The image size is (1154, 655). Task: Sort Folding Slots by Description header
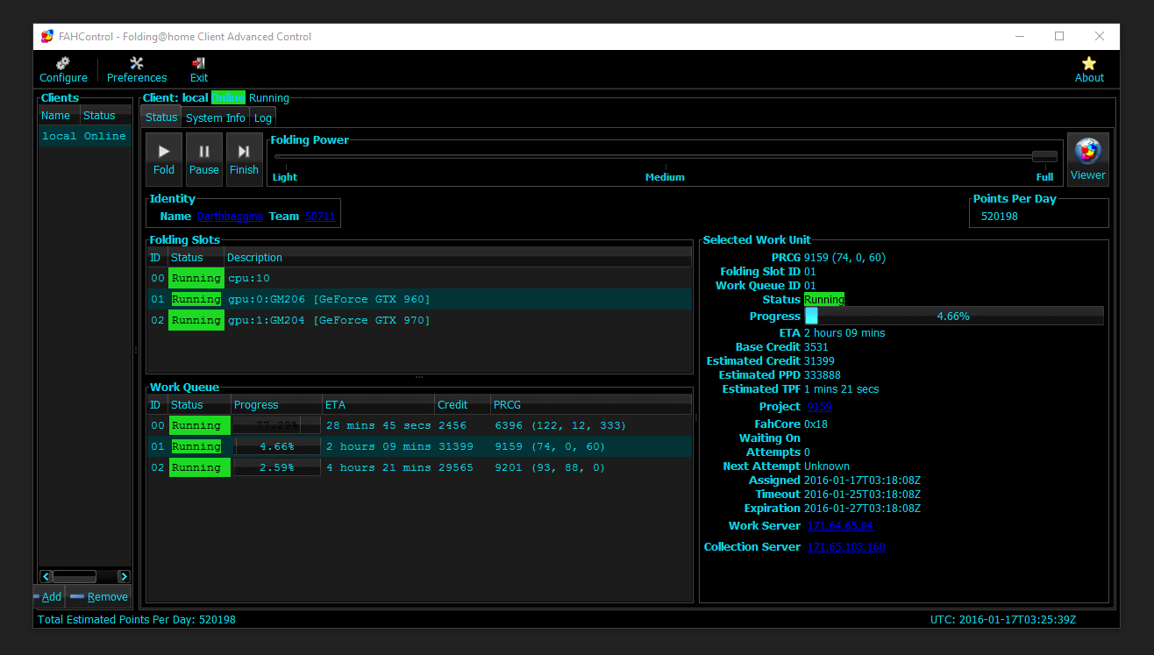coord(458,257)
